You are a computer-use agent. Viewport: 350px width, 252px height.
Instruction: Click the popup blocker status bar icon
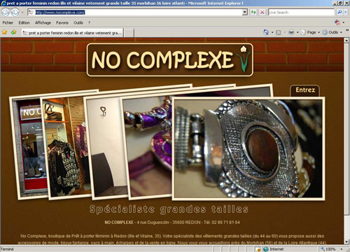258,249
